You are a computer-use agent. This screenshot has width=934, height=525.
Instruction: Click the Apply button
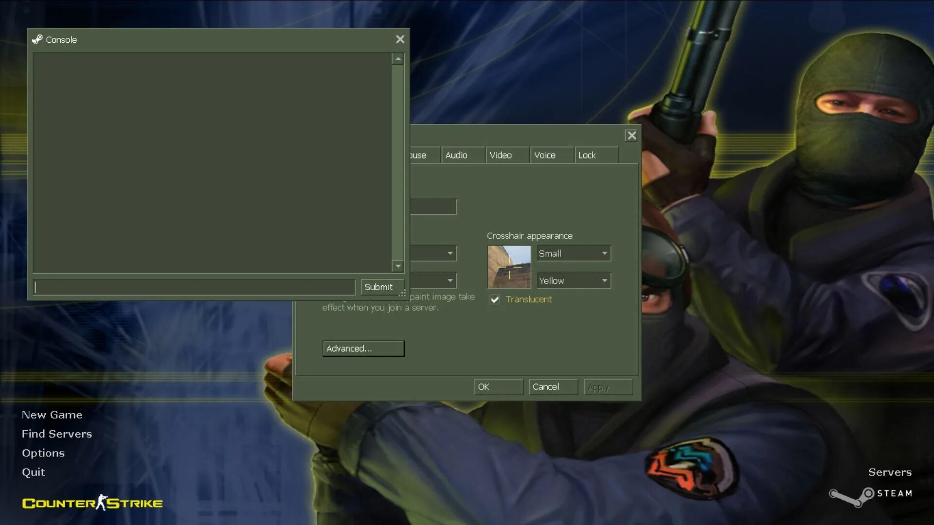(608, 387)
